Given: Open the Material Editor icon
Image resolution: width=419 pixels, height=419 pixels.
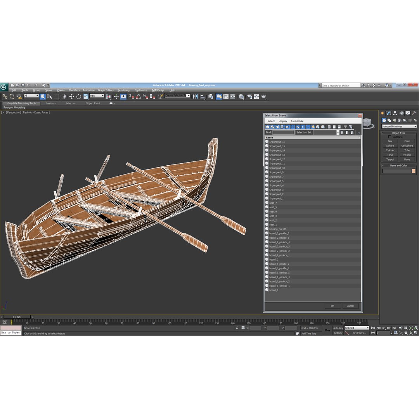Looking at the screenshot, I should coord(241,97).
